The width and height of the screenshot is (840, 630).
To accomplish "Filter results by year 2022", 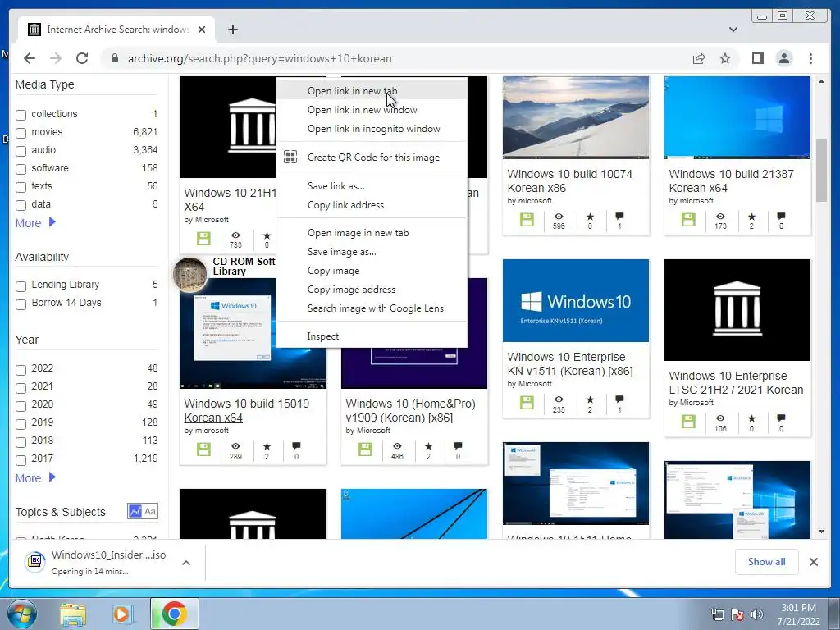I will coord(21,370).
